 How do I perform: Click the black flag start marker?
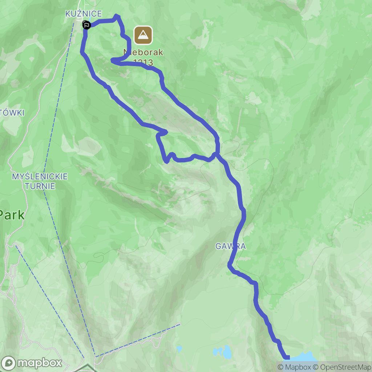pos(86,25)
